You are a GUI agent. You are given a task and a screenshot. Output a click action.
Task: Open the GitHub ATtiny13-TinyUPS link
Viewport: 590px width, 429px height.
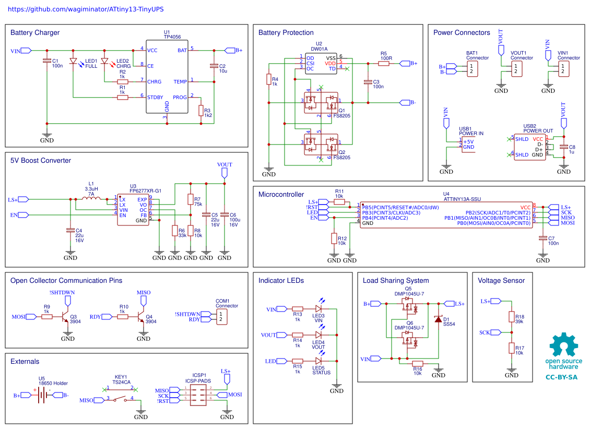point(86,9)
